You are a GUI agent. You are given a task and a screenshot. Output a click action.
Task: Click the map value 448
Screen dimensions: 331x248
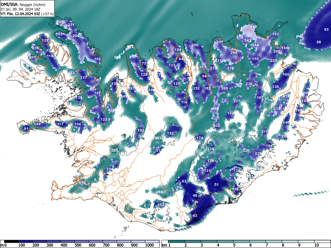tap(254, 26)
